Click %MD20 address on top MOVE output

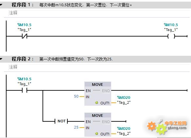[x=124, y=98]
